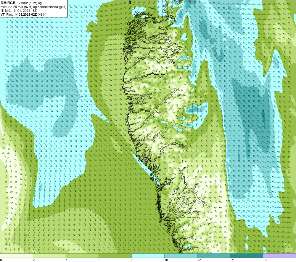Click the 'hviður > 25 m/s' legend line
This screenshot has height=262, width=296.
(x=33, y=7)
